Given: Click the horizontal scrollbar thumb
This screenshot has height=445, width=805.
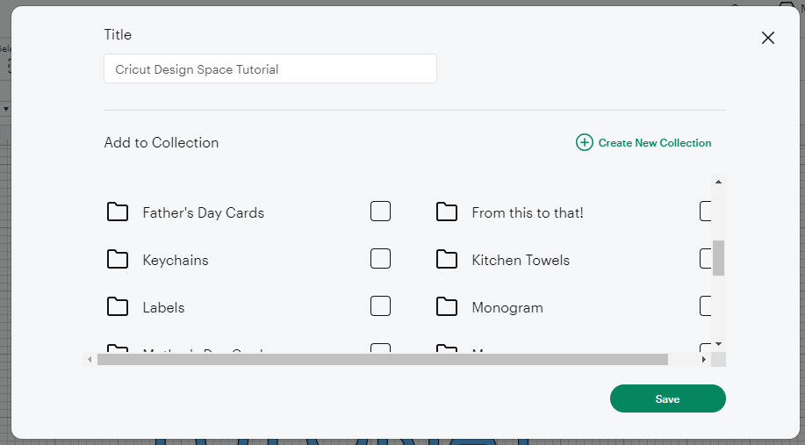Looking at the screenshot, I should (383, 359).
